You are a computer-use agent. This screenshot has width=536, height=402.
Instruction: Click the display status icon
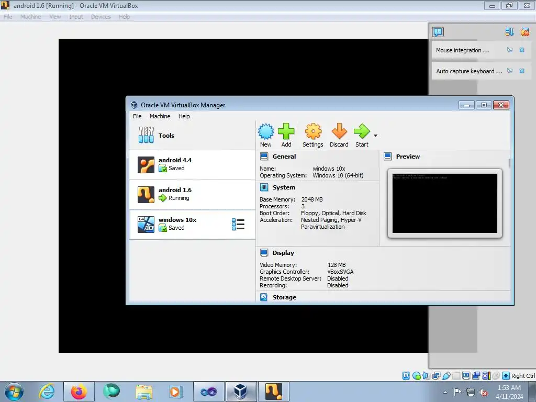click(466, 376)
